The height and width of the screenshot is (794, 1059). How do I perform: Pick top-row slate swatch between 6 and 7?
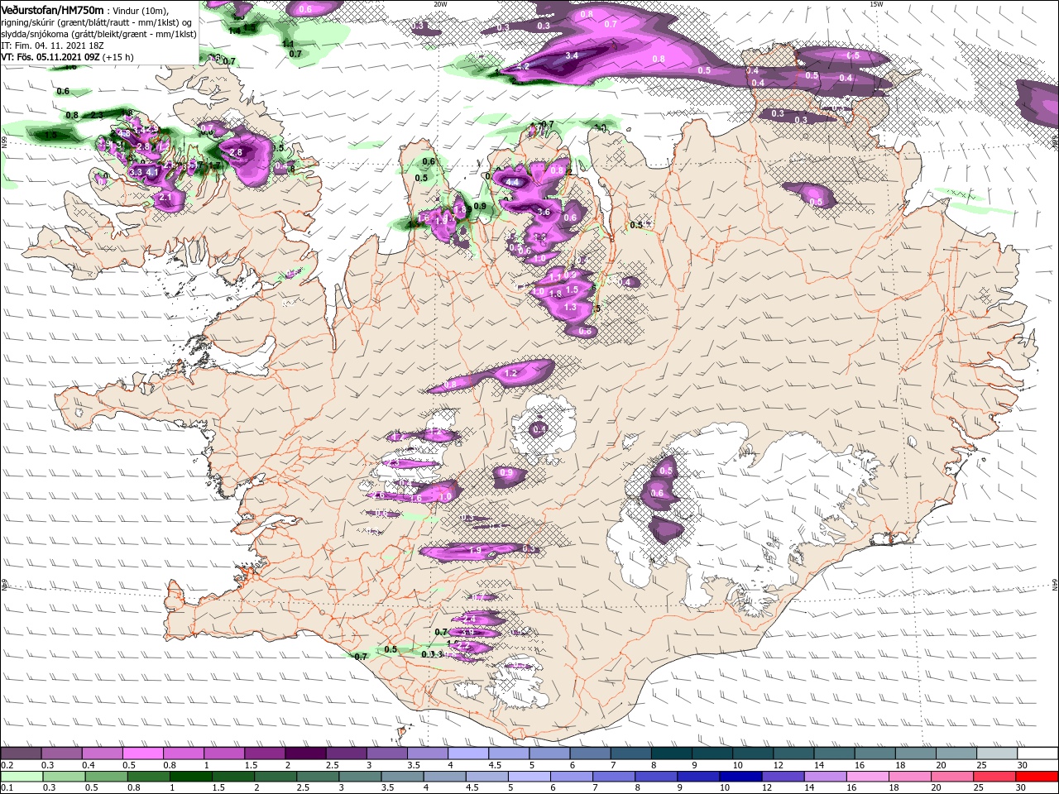[x=590, y=753]
